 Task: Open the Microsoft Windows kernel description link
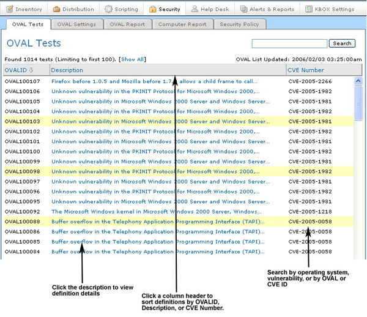click(156, 211)
